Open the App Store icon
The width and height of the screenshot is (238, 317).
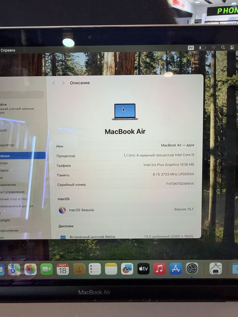pos(175,269)
